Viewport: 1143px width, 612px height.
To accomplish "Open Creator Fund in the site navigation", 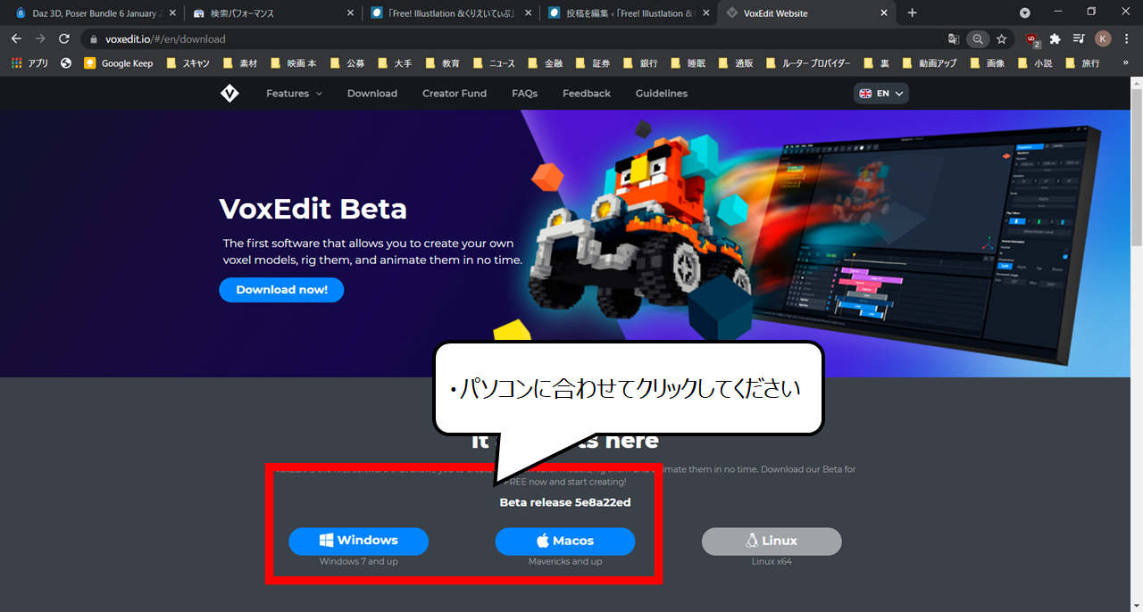I will tap(455, 94).
